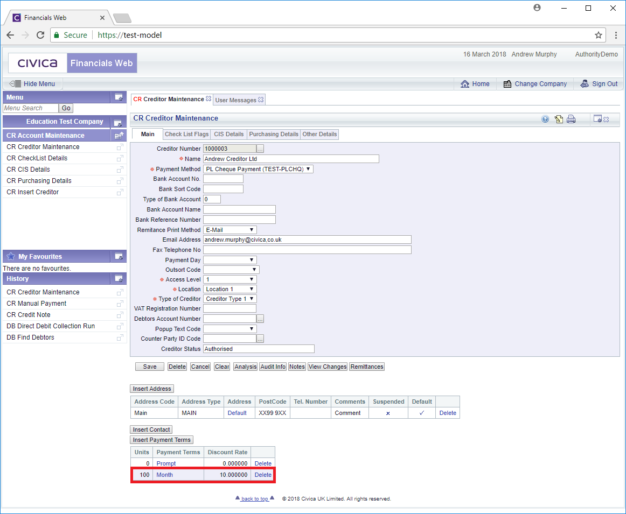Click the Hide Menu icon
The height and width of the screenshot is (514, 626).
click(15, 84)
